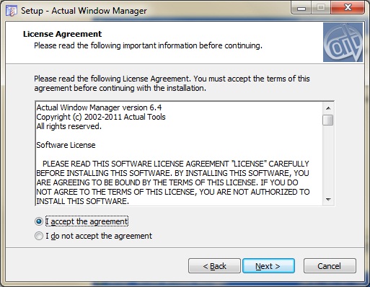
Task: Click inside the license agreement text box
Action: (x=179, y=154)
